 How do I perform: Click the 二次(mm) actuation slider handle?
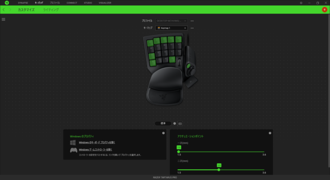(219, 170)
